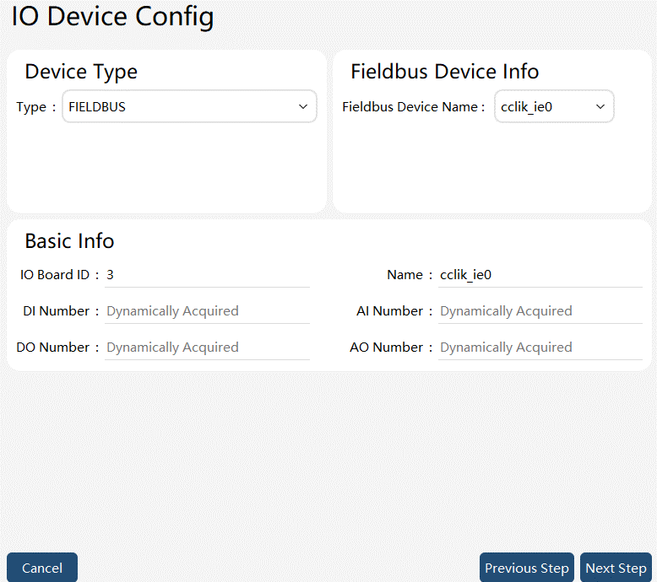The image size is (657, 582).
Task: Click into the AI Number field
Action: [x=540, y=311]
